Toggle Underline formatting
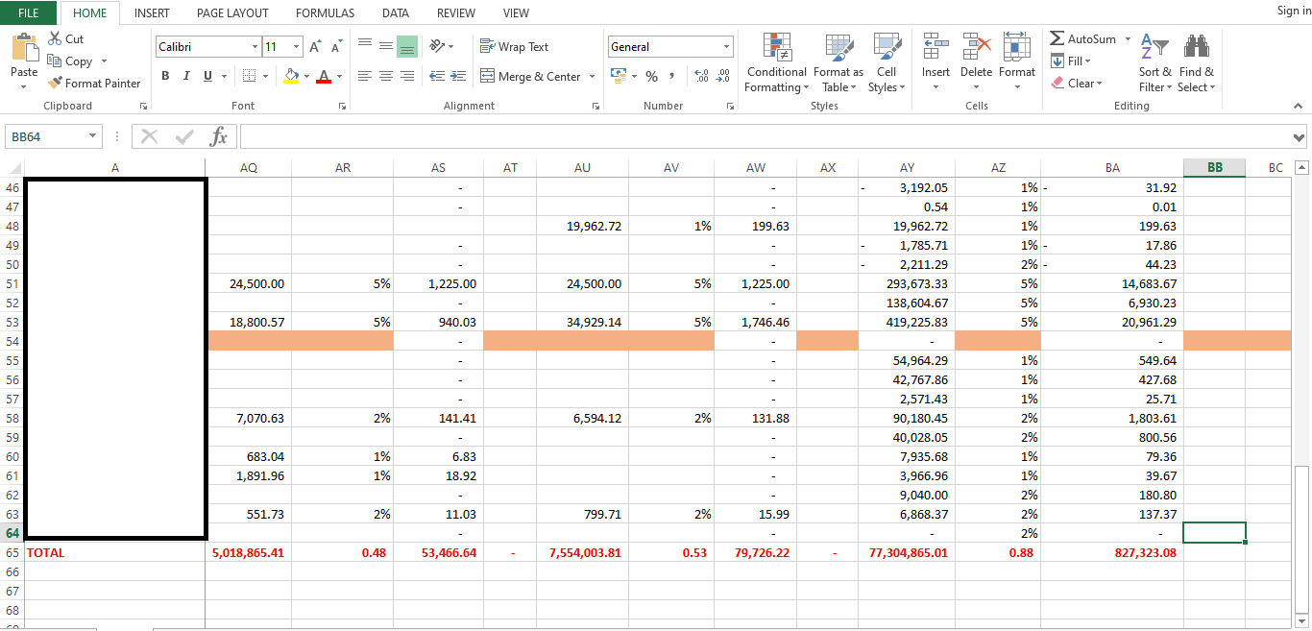This screenshot has height=631, width=1312. (x=207, y=76)
